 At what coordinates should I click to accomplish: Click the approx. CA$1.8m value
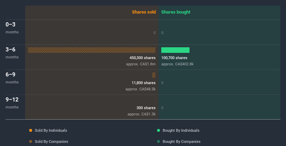point(141,64)
